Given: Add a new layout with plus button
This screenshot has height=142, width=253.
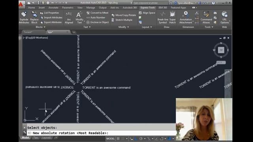Looking at the screenshot, I should coord(56,138).
